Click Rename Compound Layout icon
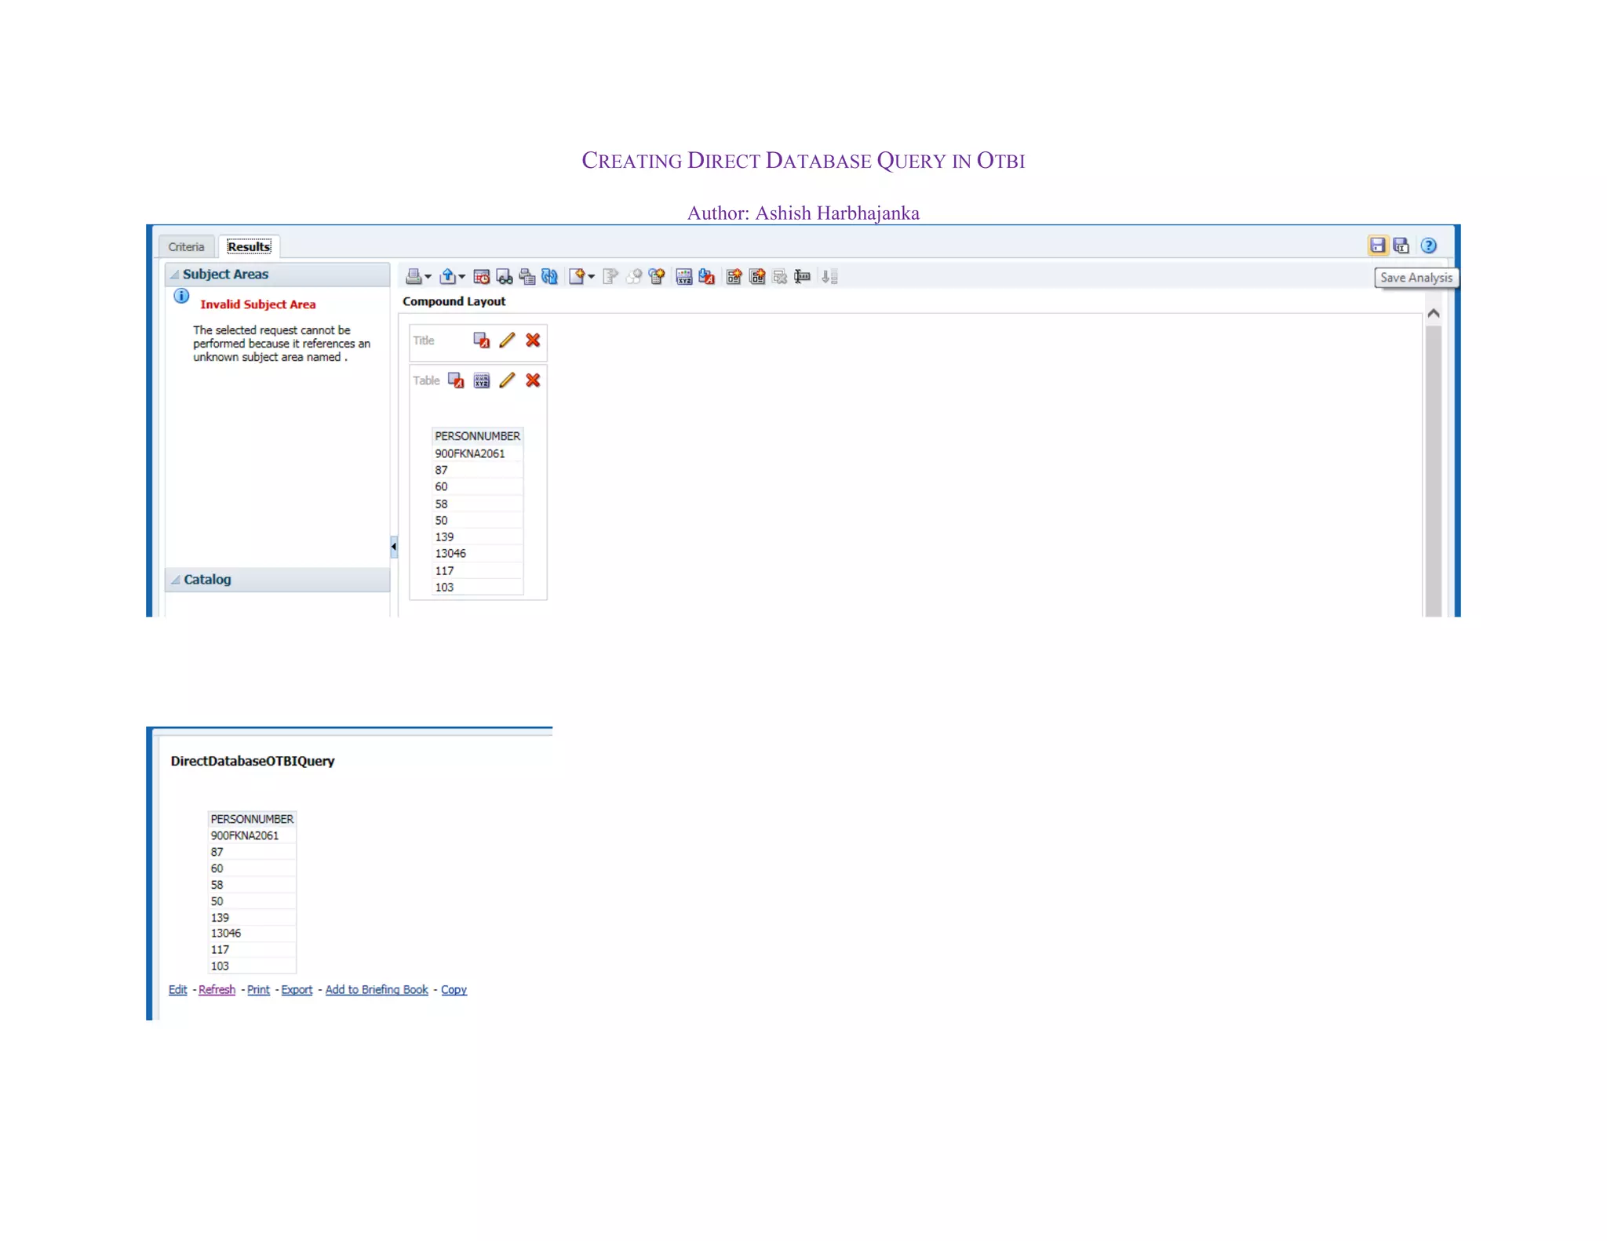This screenshot has width=1607, height=1241. tap(802, 276)
